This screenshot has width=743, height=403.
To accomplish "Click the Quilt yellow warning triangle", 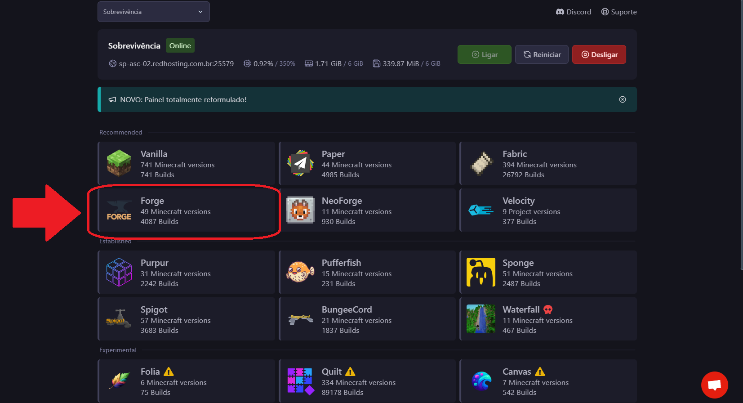I will click(x=350, y=372).
